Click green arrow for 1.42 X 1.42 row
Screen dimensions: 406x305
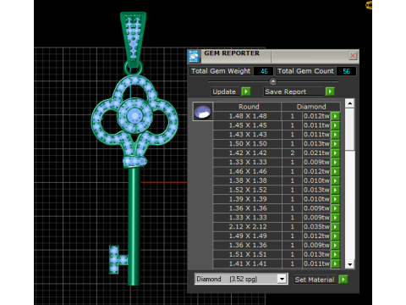point(335,153)
